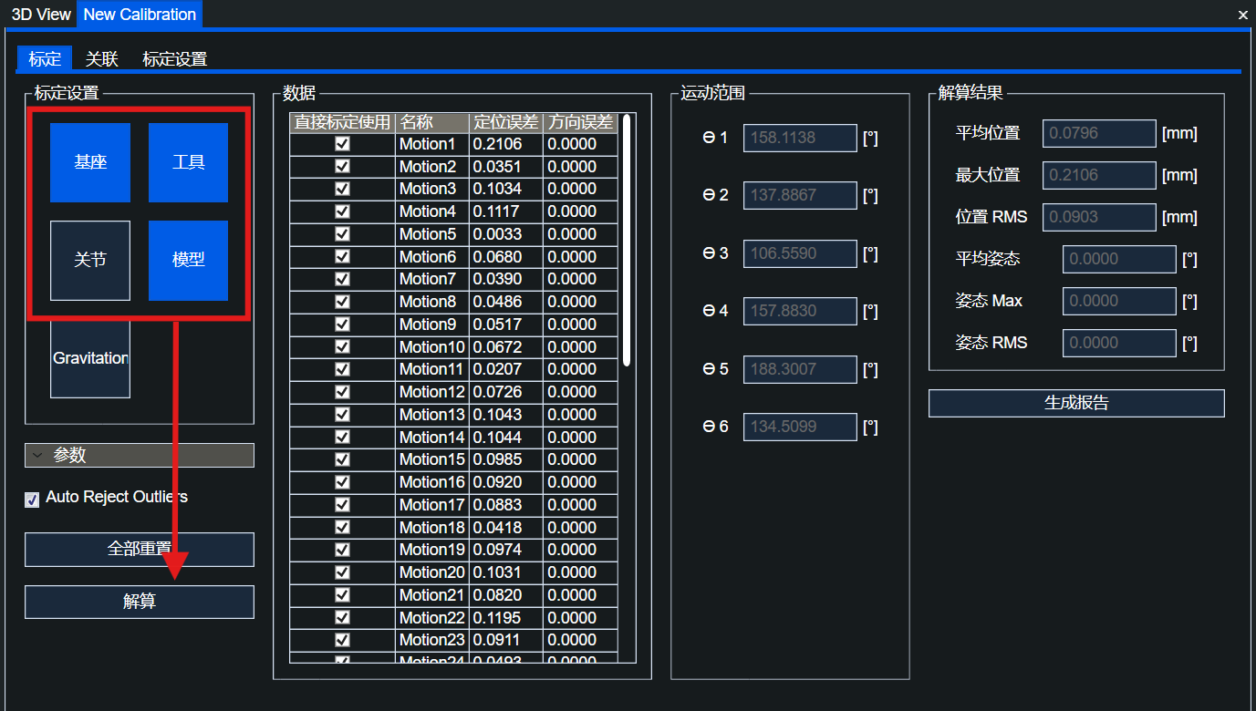Switch to the 关联 tab
Image resolution: width=1256 pixels, height=711 pixels.
pyautogui.click(x=102, y=59)
